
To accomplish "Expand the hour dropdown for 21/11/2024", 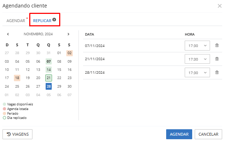I will click(197, 59).
